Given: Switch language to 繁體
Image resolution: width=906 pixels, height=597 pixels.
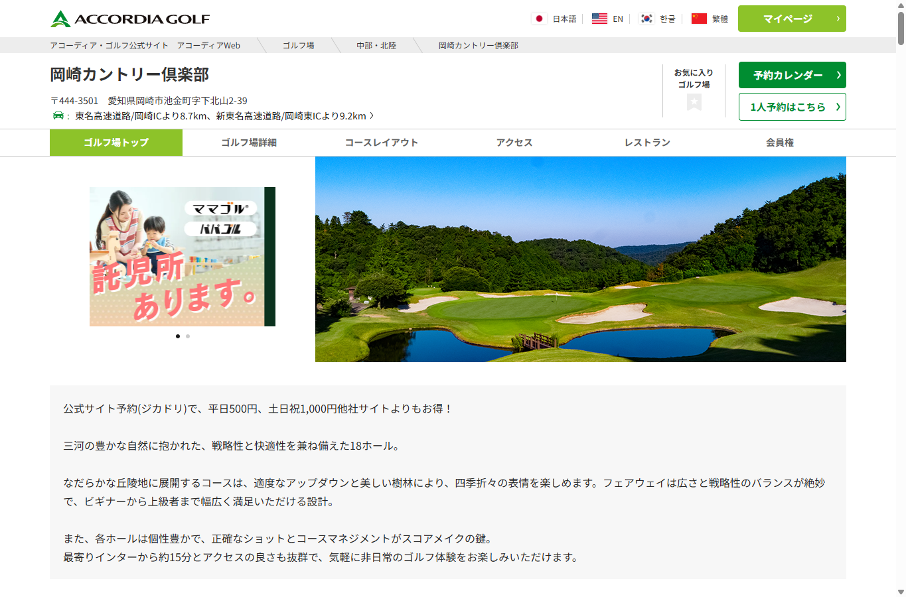Looking at the screenshot, I should coord(720,19).
